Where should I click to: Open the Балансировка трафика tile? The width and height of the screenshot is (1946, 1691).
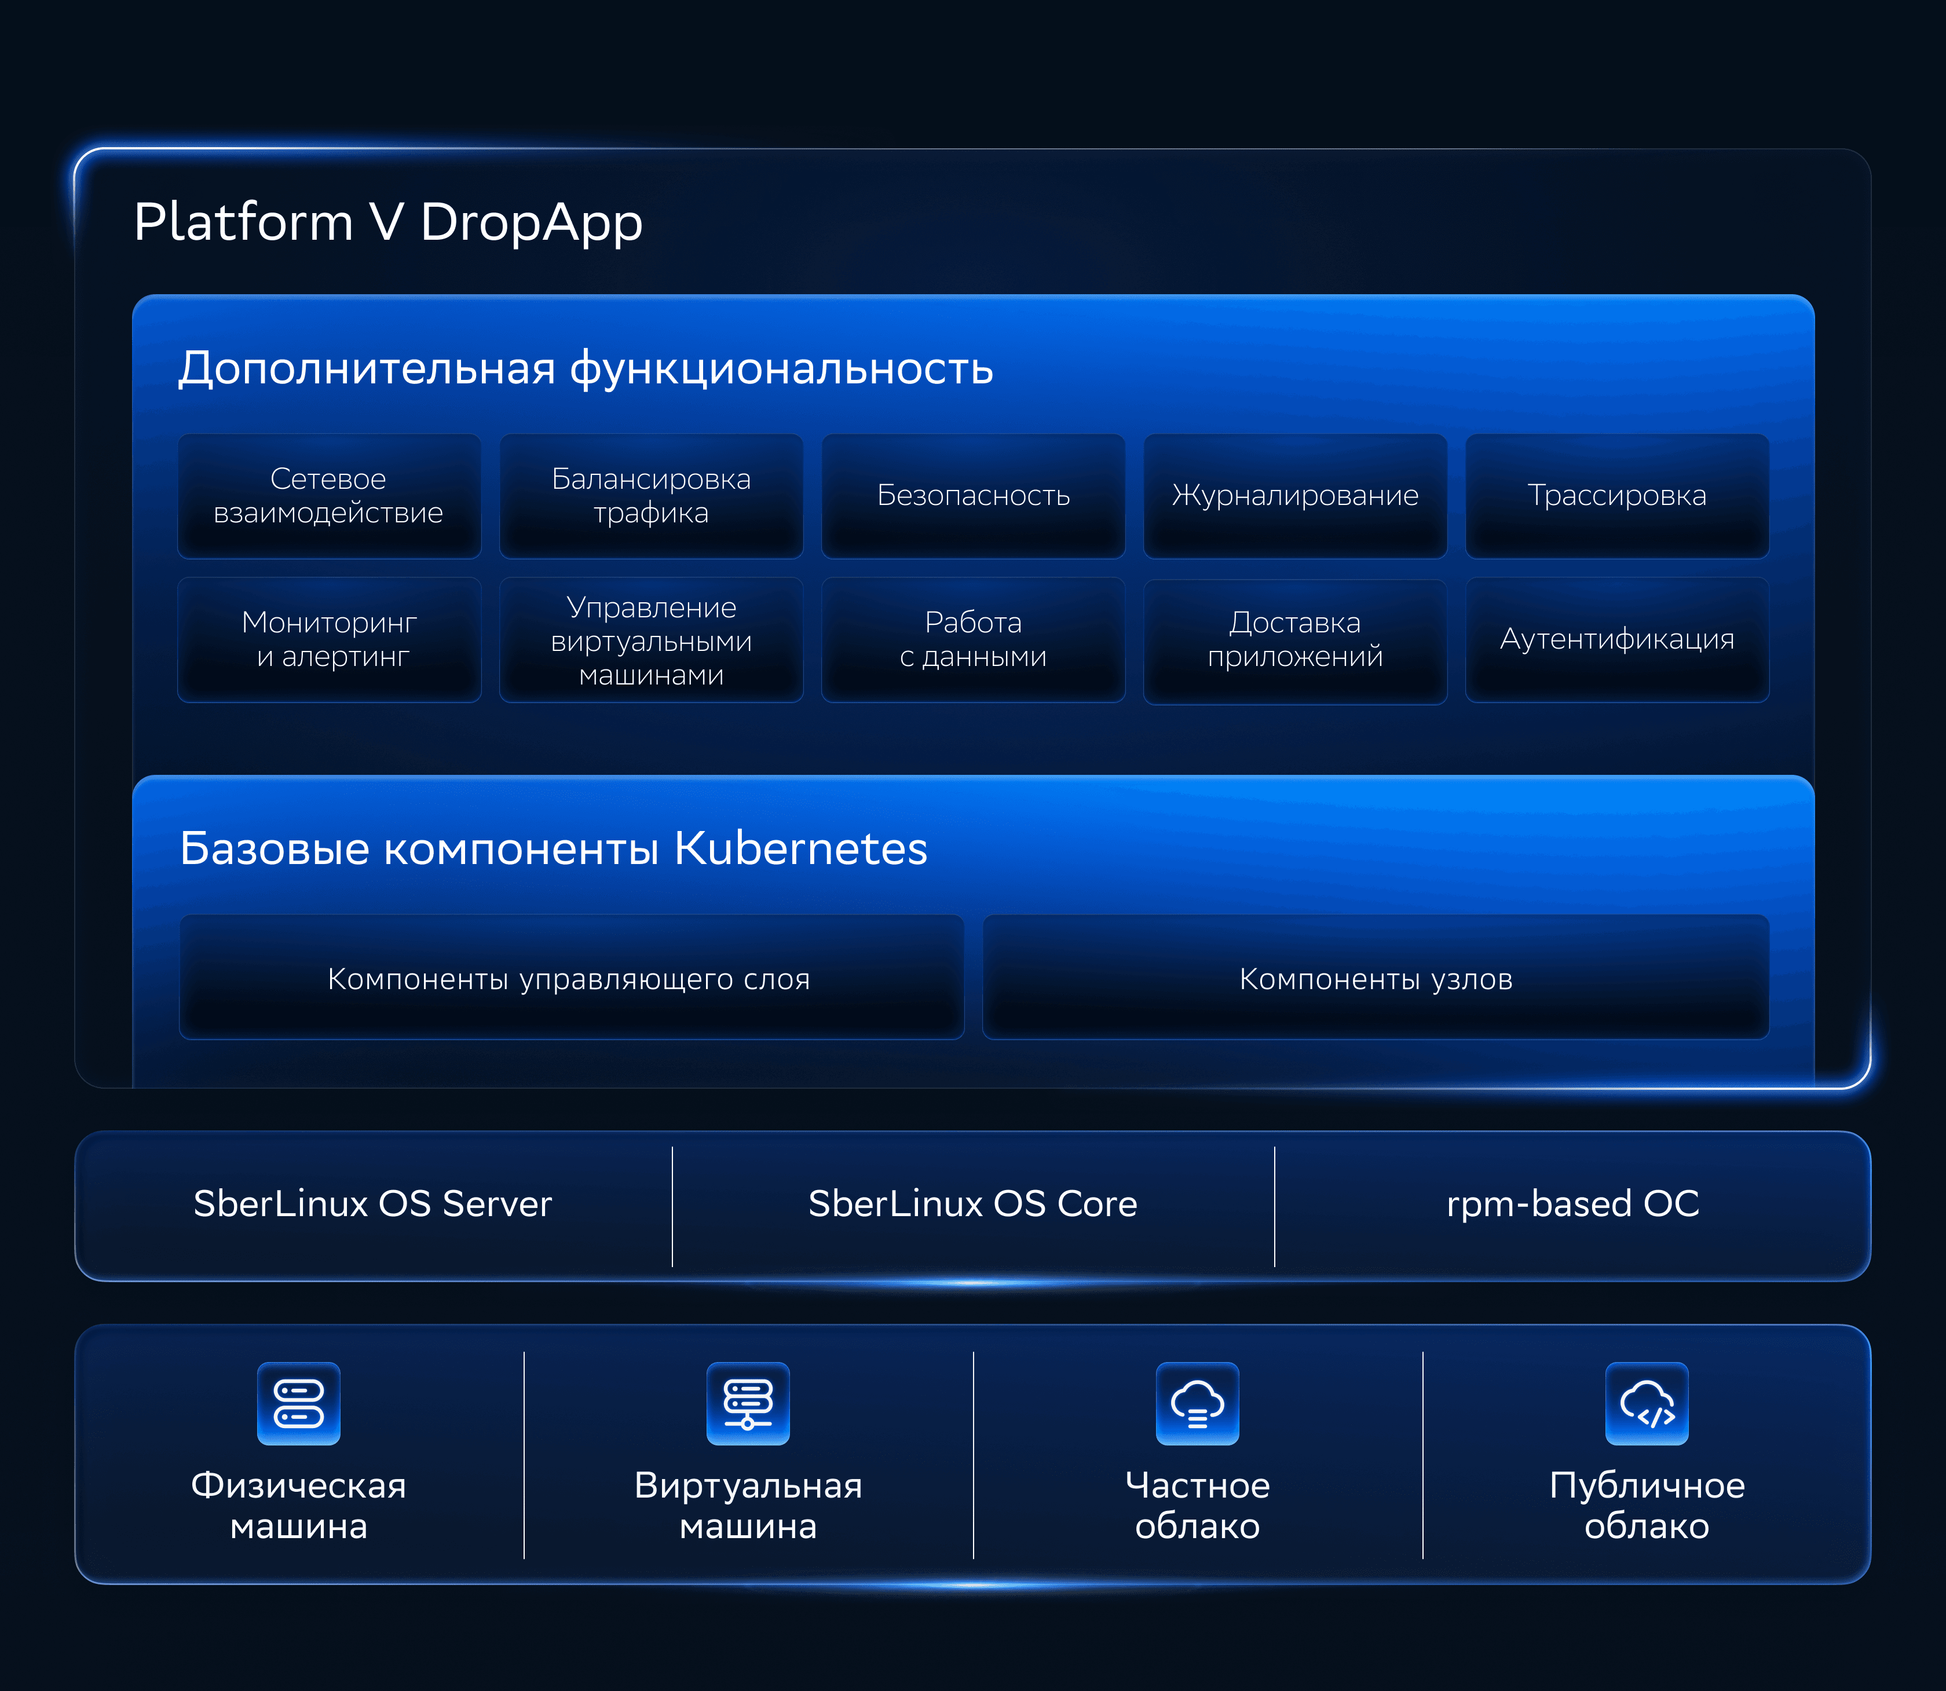point(651,495)
